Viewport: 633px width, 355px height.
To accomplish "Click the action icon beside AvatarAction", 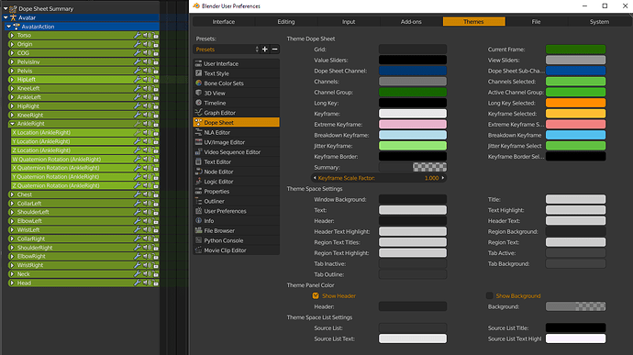I will (x=17, y=27).
